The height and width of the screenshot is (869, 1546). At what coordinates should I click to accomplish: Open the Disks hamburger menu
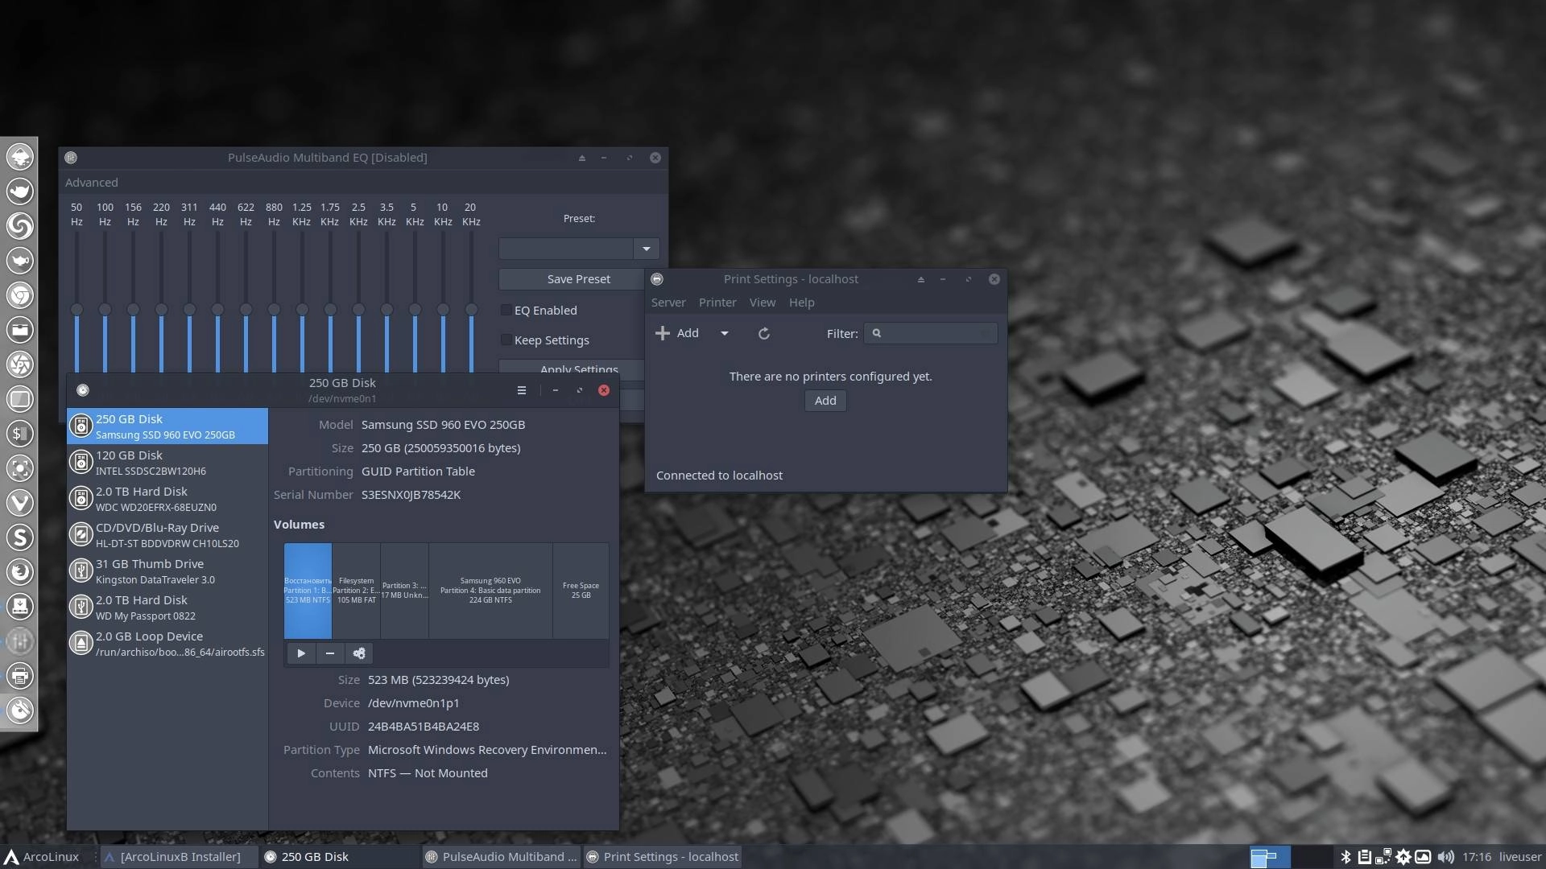pos(522,390)
